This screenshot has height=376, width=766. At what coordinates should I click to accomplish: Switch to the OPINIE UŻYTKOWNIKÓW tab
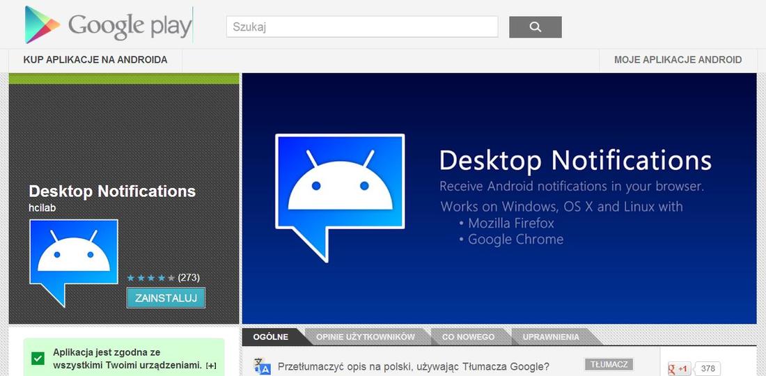tap(366, 337)
